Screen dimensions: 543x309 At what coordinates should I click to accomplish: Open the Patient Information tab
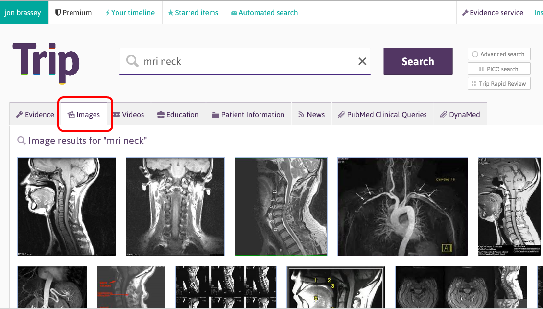[x=248, y=115]
